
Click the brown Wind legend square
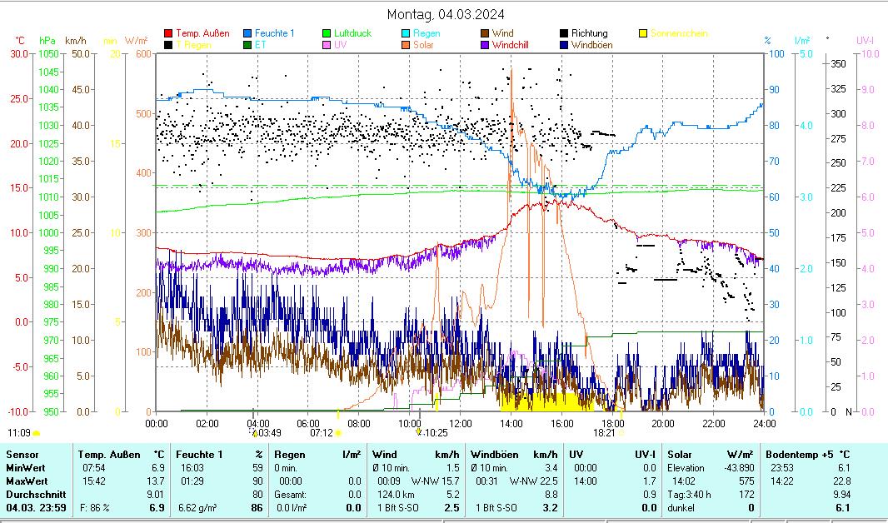coord(485,34)
